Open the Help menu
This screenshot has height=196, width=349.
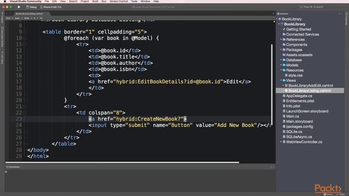coord(156,1)
